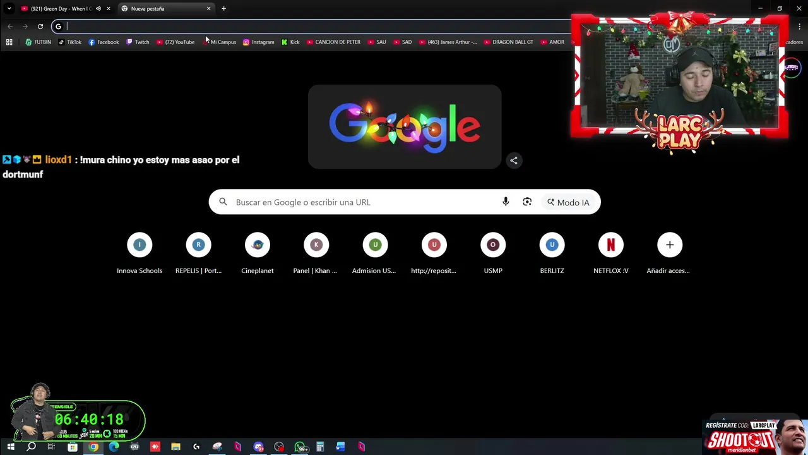
Task: Open File Explorer from the taskbar
Action: 175,447
